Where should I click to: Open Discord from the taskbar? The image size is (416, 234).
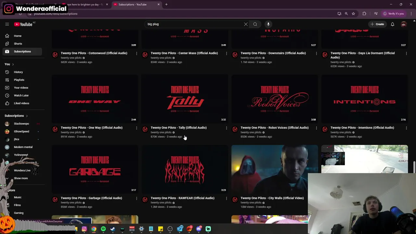point(199,229)
